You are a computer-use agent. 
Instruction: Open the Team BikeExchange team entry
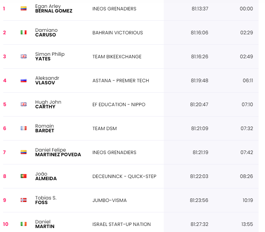point(117,56)
